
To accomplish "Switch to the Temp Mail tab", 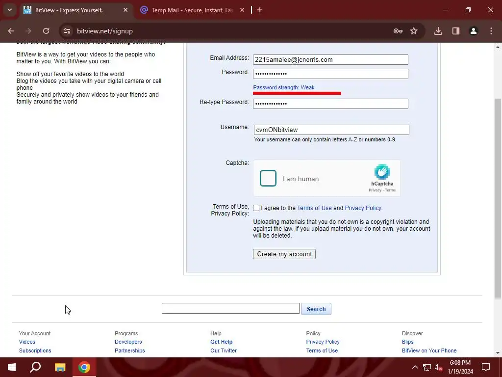I will (192, 10).
